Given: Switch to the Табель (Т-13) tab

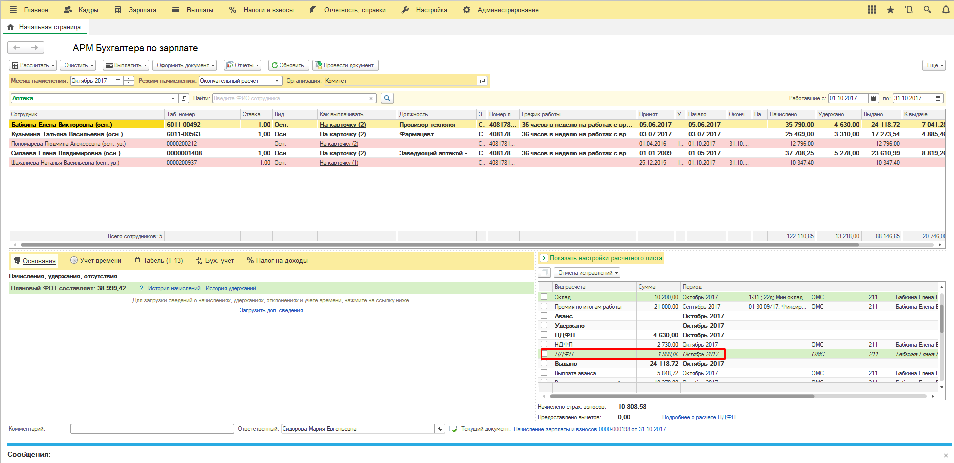Looking at the screenshot, I should 163,260.
